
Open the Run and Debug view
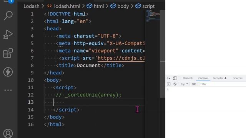coord(8,34)
